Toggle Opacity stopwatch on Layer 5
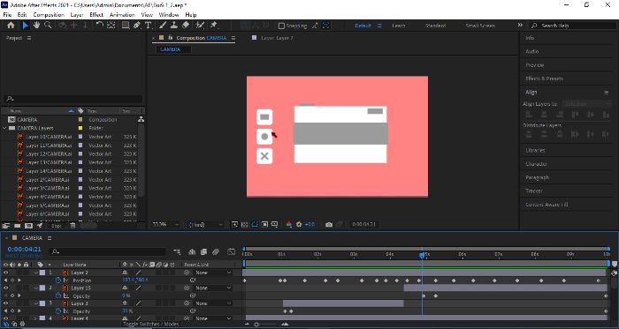The image size is (619, 329). 58,310
